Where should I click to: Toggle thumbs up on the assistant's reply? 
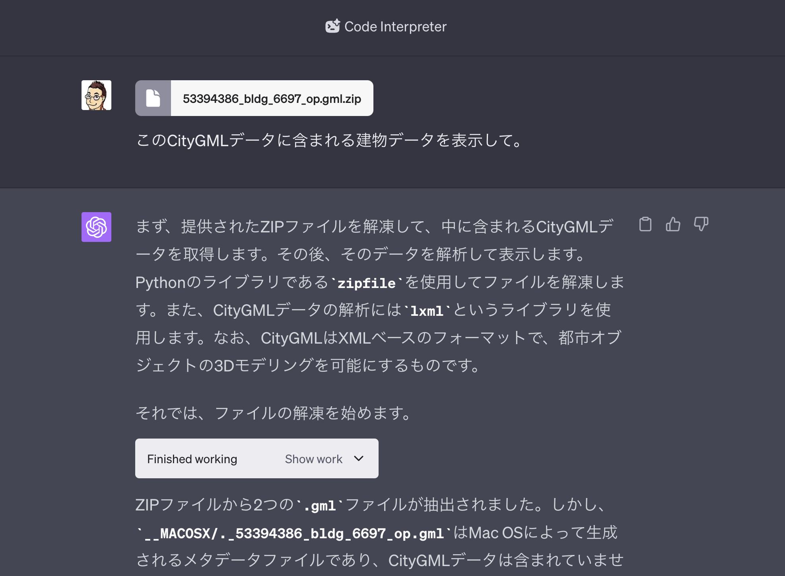(x=673, y=224)
